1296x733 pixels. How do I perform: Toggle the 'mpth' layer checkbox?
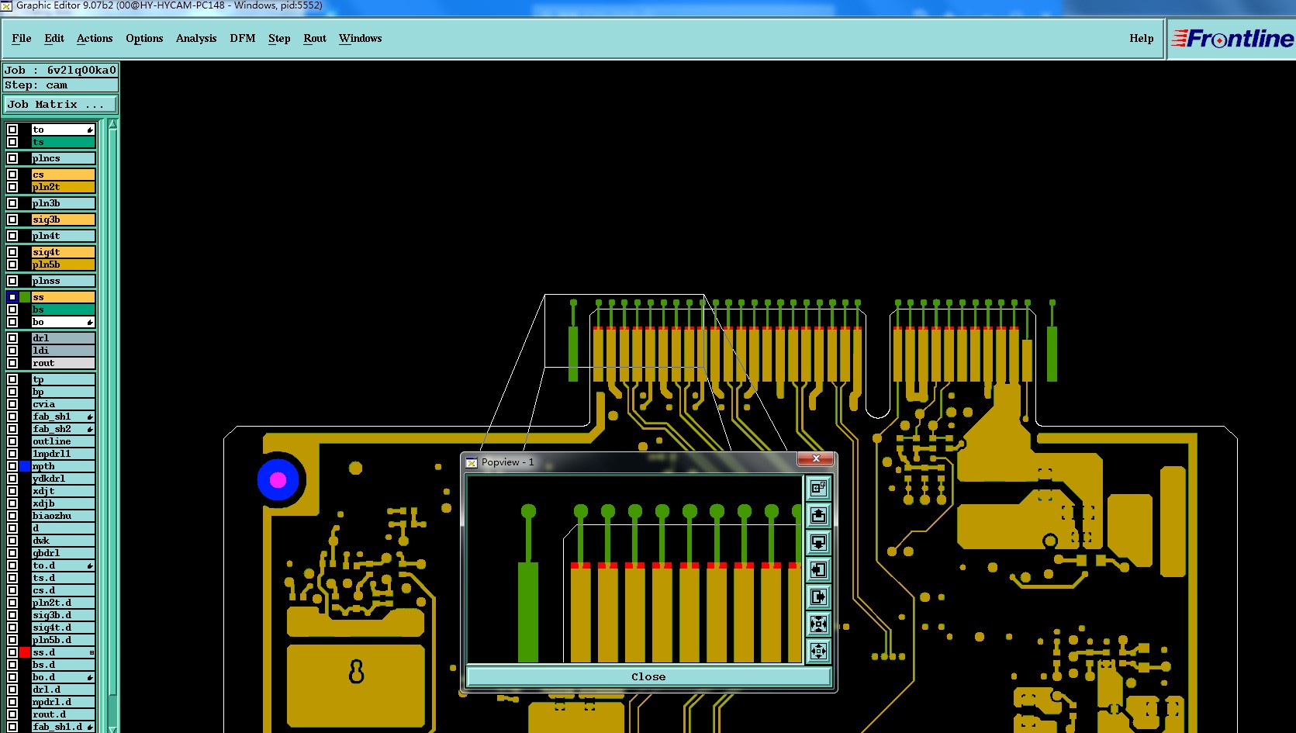click(x=12, y=466)
